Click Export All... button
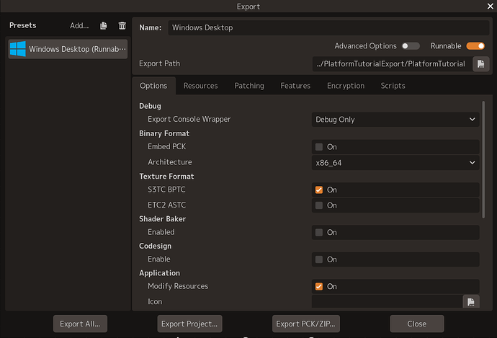Image resolution: width=497 pixels, height=338 pixels. tap(80, 324)
